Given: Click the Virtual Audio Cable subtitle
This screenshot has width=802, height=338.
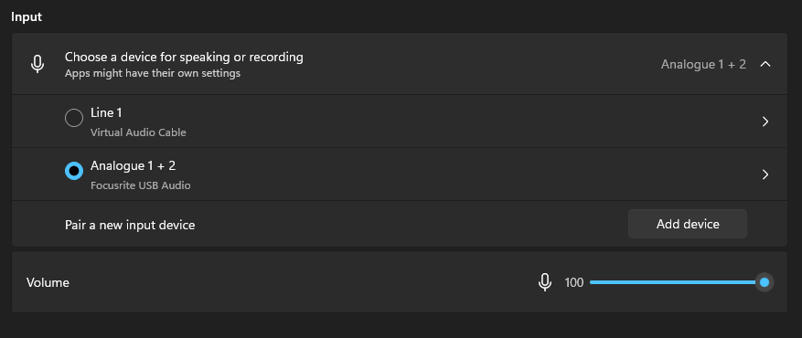Looking at the screenshot, I should point(138,132).
